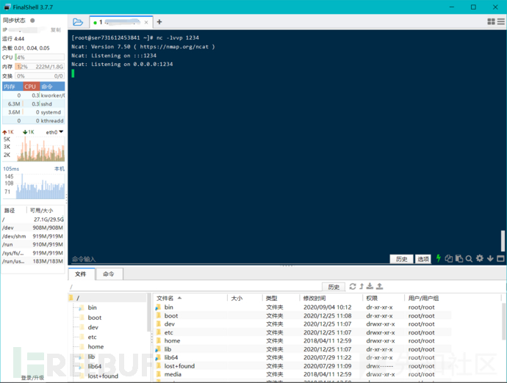
Task: Click the 选项 button in terminal
Action: [x=423, y=259]
